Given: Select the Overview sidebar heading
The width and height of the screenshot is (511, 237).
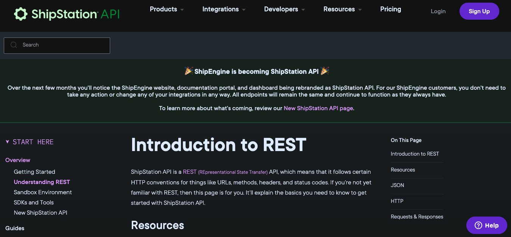Looking at the screenshot, I should tap(18, 160).
